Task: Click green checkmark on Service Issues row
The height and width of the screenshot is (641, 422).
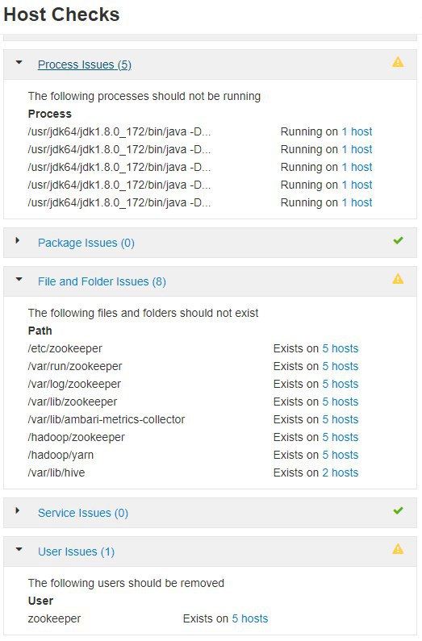Action: tap(398, 510)
